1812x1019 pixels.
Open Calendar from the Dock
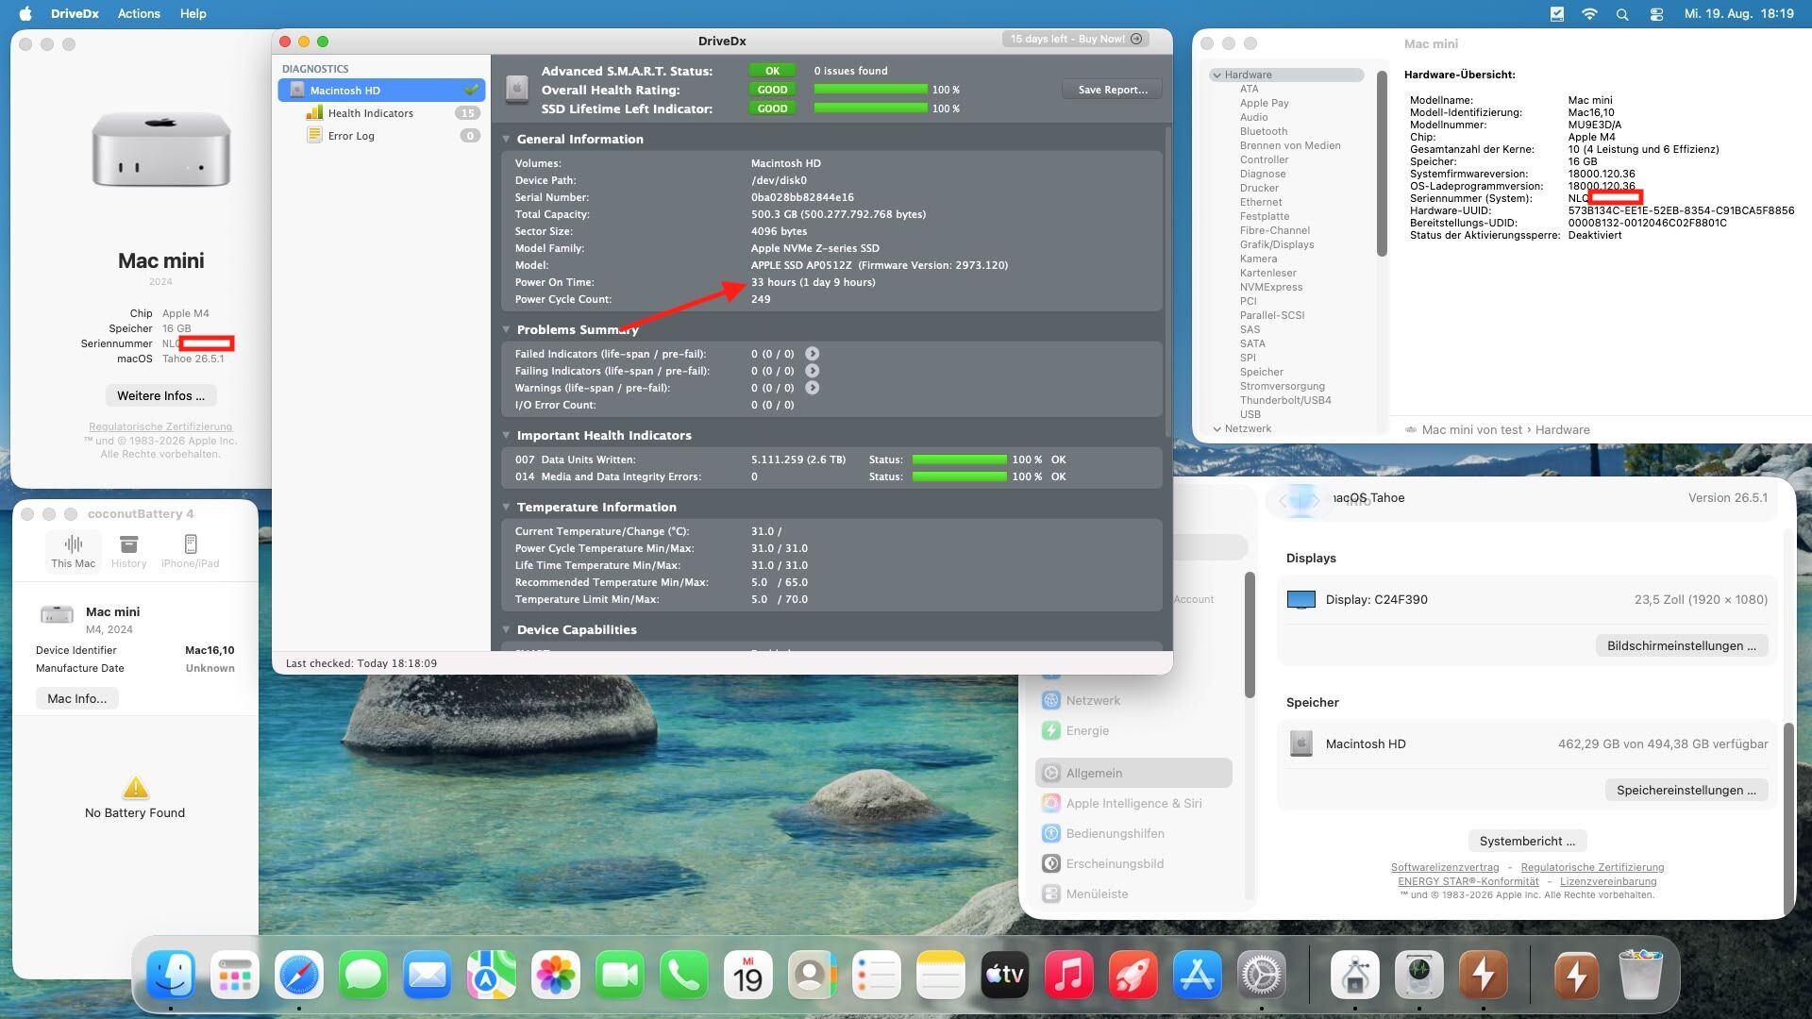[748, 975]
